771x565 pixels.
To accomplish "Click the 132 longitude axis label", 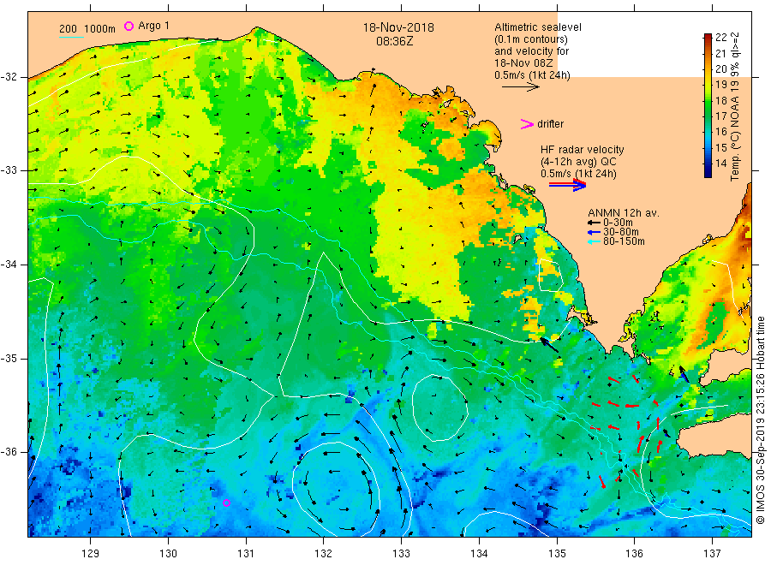I will point(324,554).
